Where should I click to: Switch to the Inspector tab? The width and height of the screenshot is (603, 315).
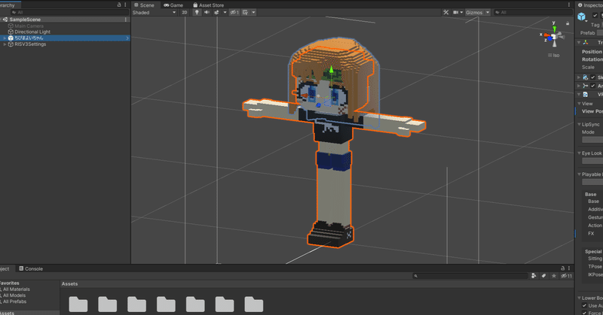(590, 5)
